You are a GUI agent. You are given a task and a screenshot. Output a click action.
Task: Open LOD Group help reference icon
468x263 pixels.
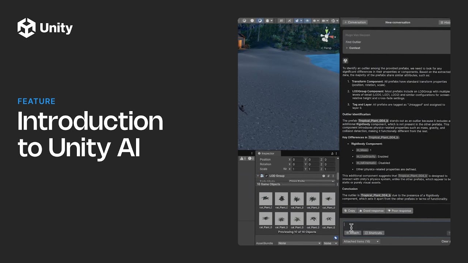(324, 176)
